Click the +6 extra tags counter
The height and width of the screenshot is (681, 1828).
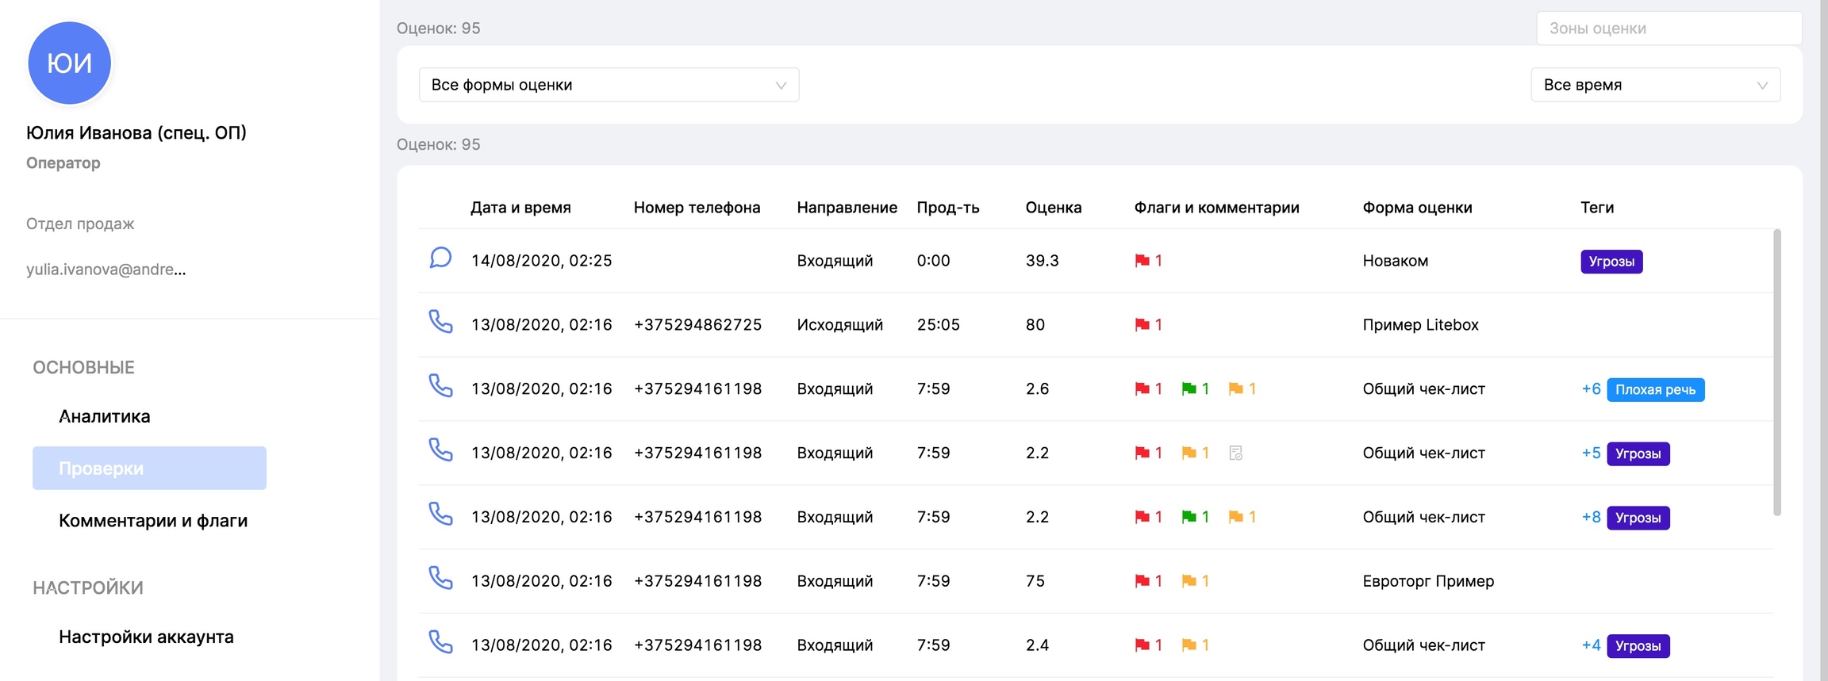point(1590,389)
